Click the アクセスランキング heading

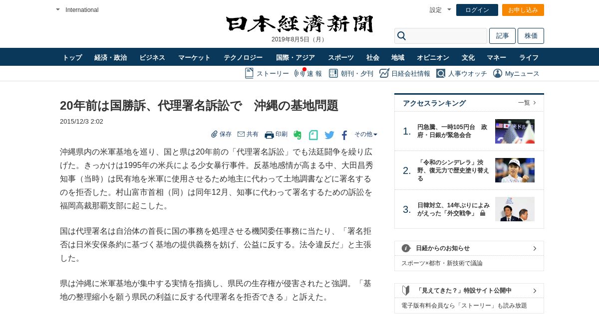[434, 103]
